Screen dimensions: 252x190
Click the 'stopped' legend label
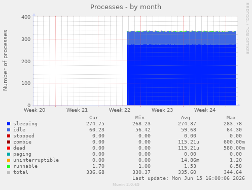24,136
